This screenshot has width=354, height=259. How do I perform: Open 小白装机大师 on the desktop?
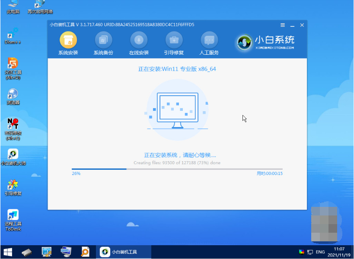point(13,156)
